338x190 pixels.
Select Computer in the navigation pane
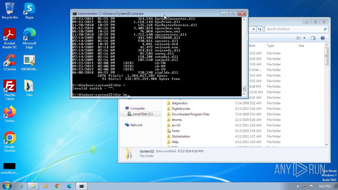tap(138, 108)
